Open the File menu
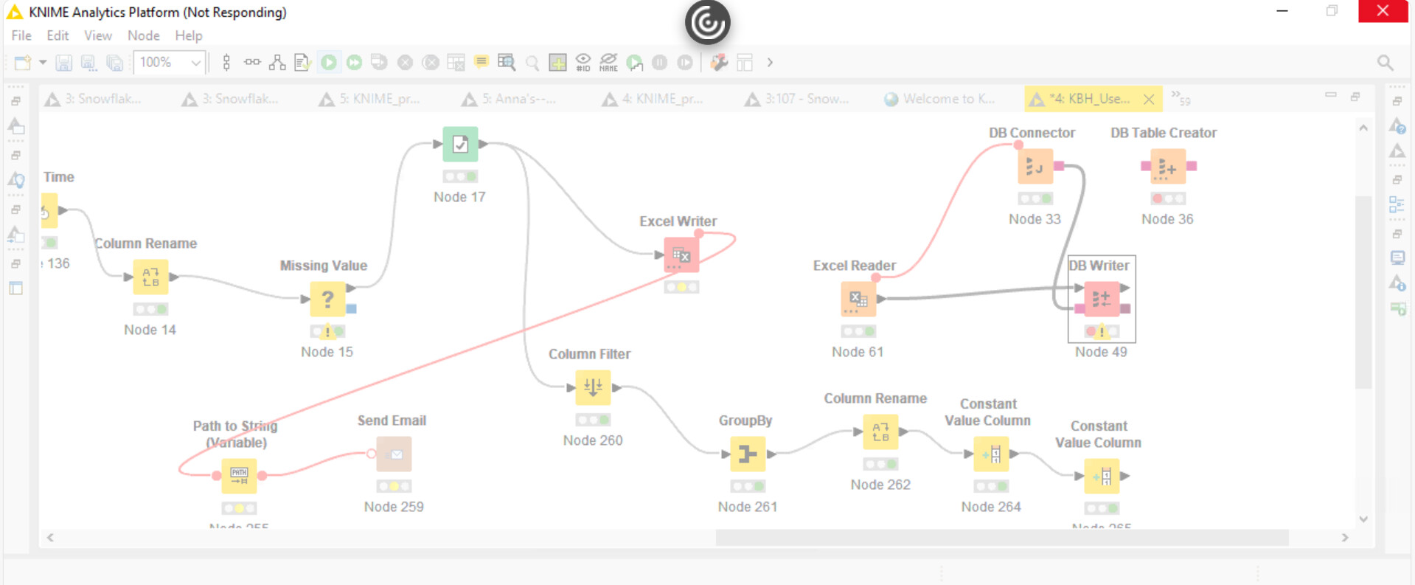The width and height of the screenshot is (1415, 585). pyautogui.click(x=21, y=35)
